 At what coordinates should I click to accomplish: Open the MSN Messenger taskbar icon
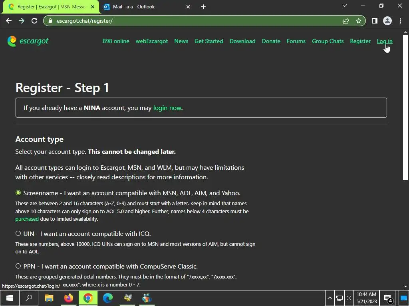click(x=147, y=298)
